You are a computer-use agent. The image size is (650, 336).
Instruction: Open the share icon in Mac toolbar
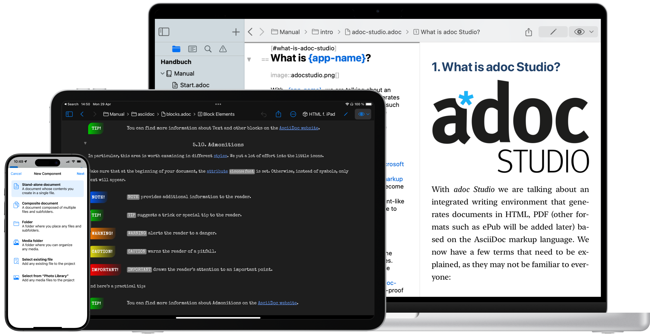[529, 32]
